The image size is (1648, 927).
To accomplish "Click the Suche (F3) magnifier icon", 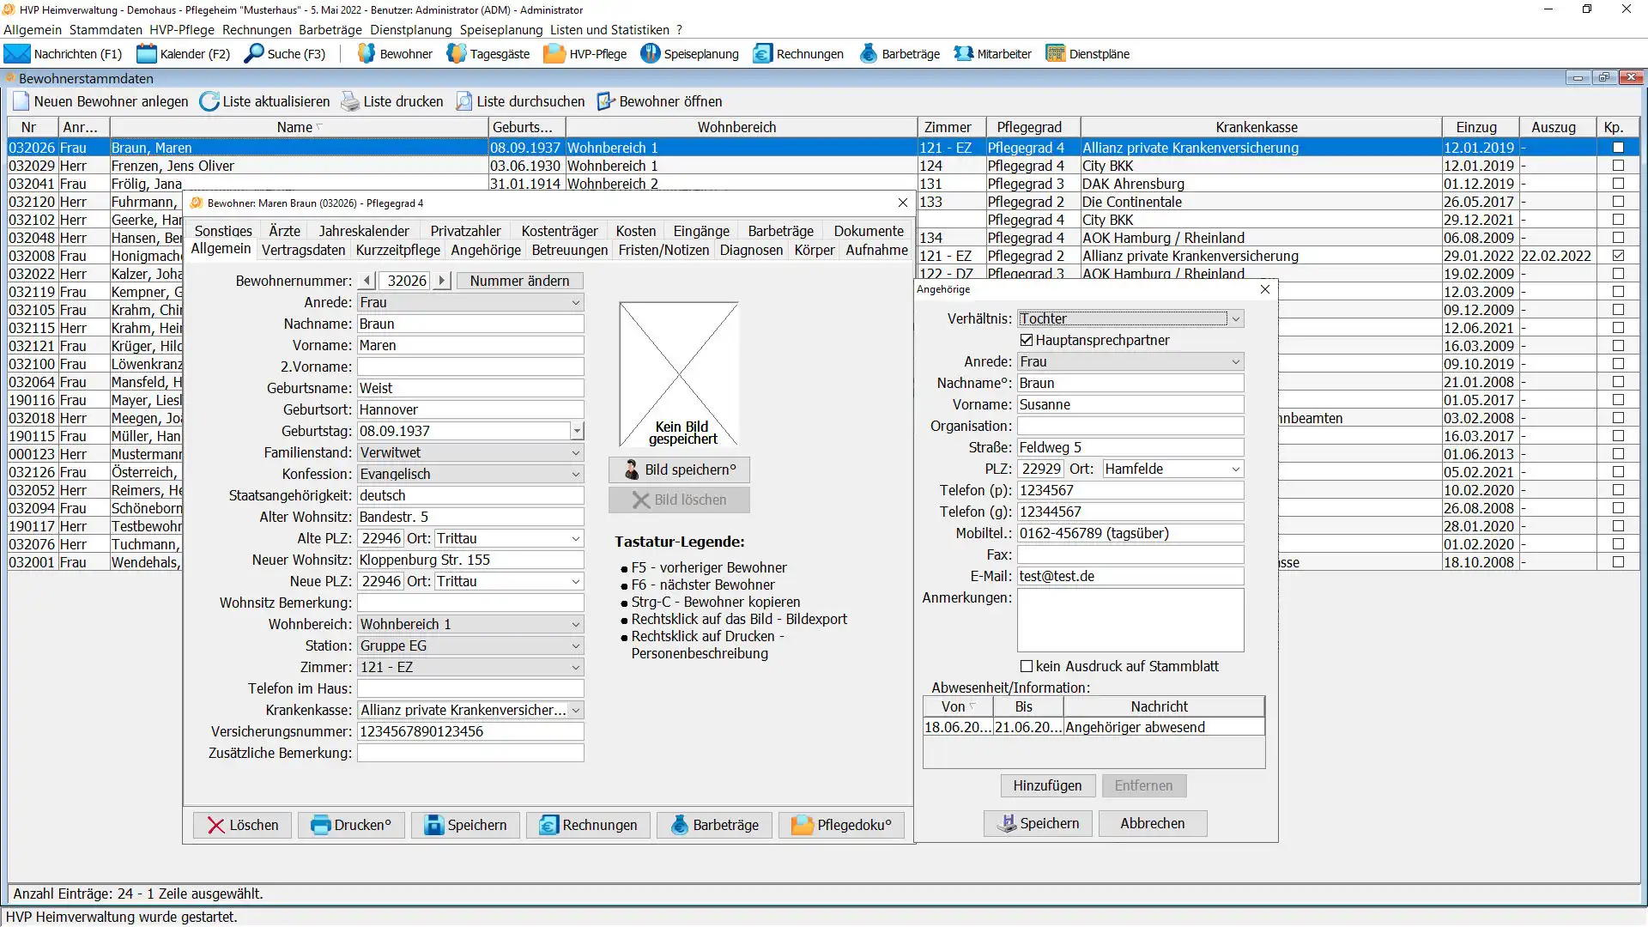I will click(254, 54).
